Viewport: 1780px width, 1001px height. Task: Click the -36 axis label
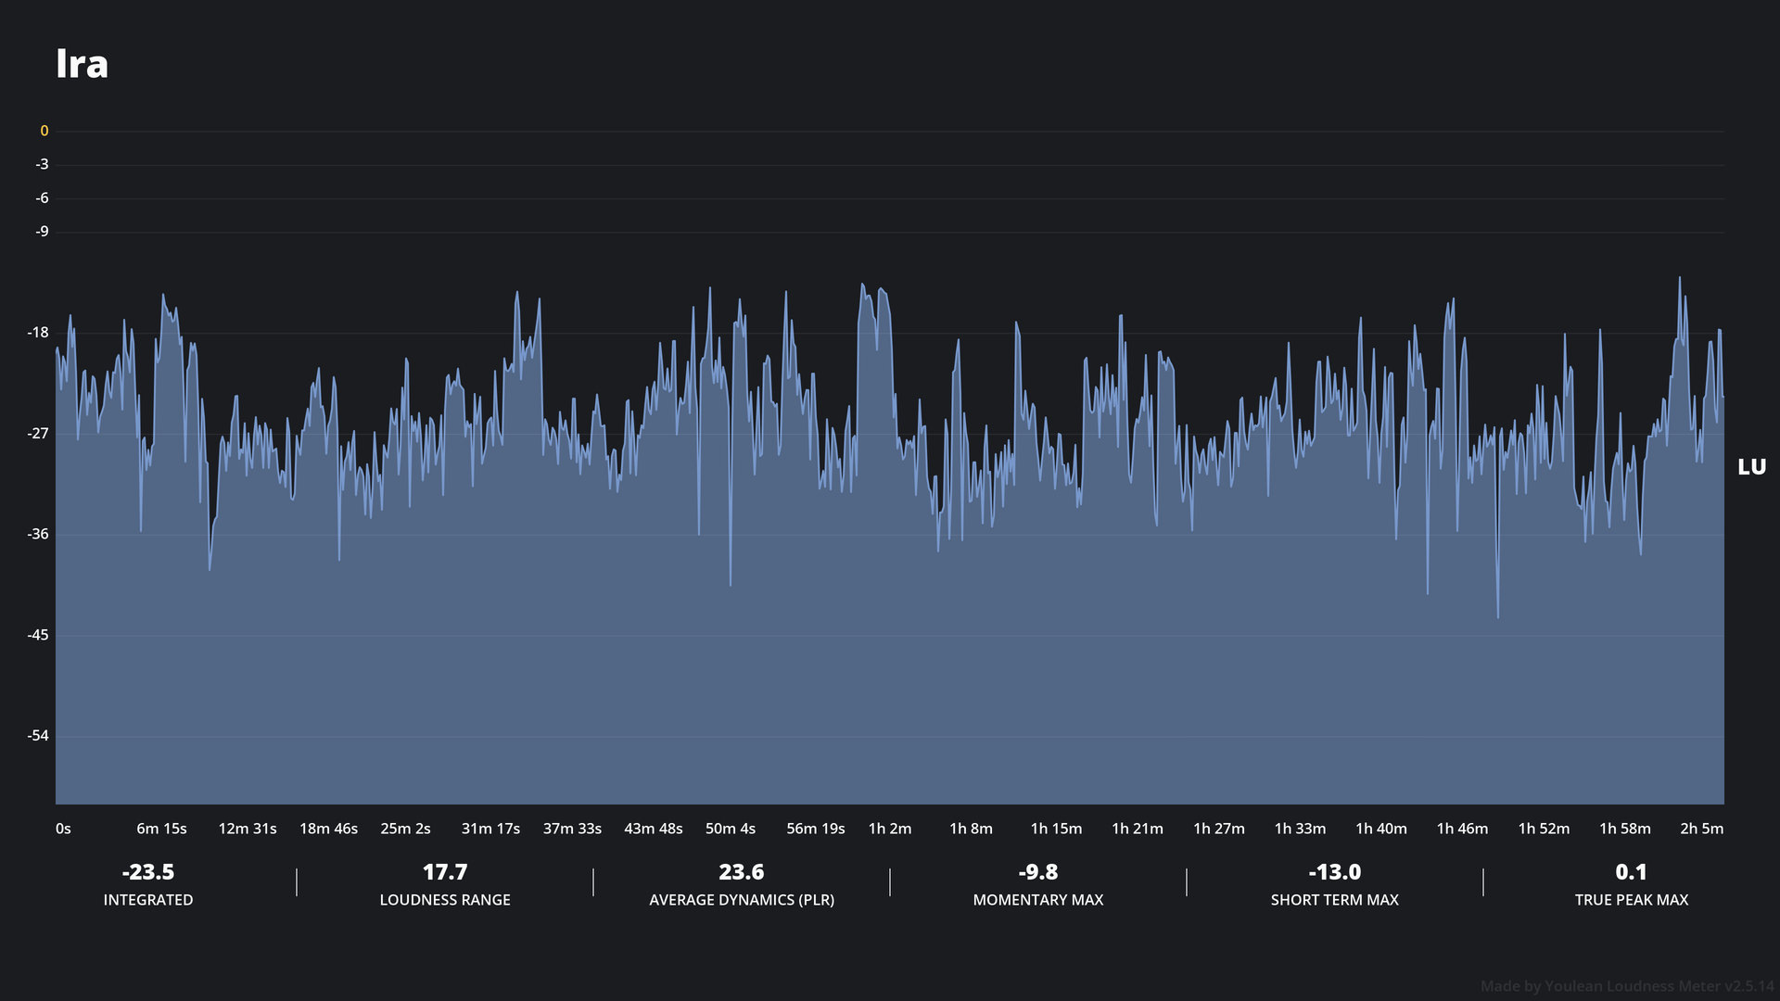pos(38,534)
